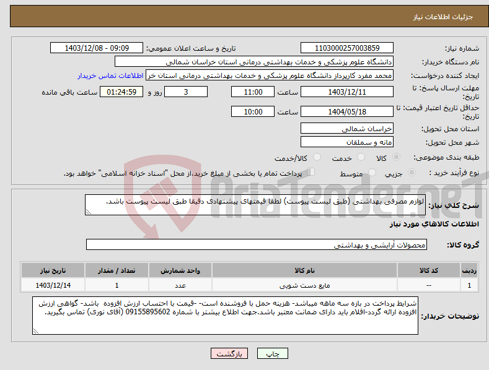Click the عدد unit cell
The height and width of the screenshot is (370, 489).
click(x=180, y=285)
